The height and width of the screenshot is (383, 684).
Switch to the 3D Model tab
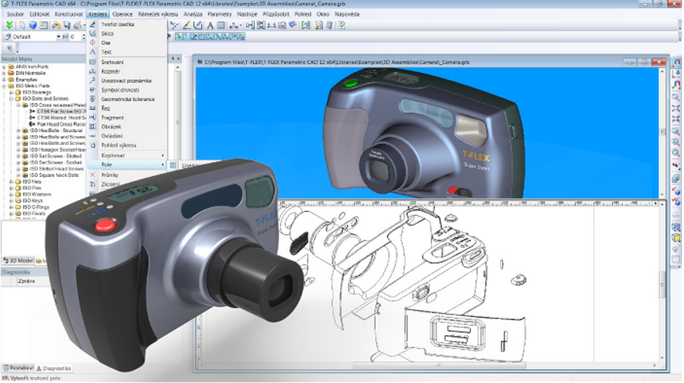tap(17, 261)
